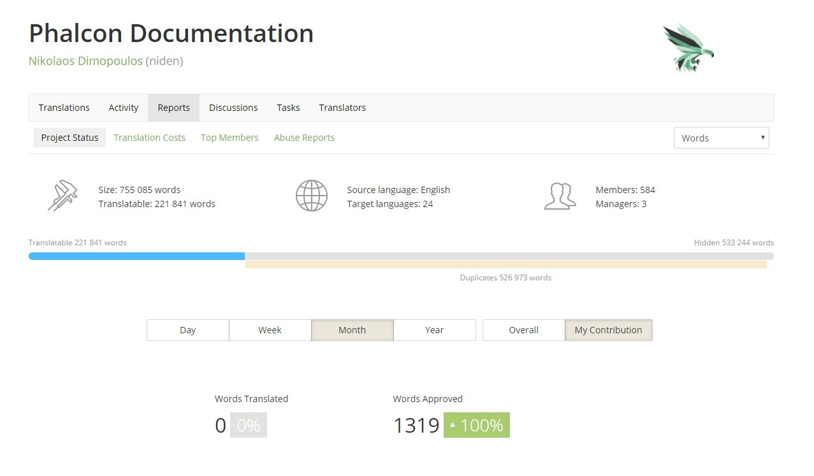Switch to My Contribution view
The width and height of the screenshot is (814, 476).
pyautogui.click(x=608, y=330)
